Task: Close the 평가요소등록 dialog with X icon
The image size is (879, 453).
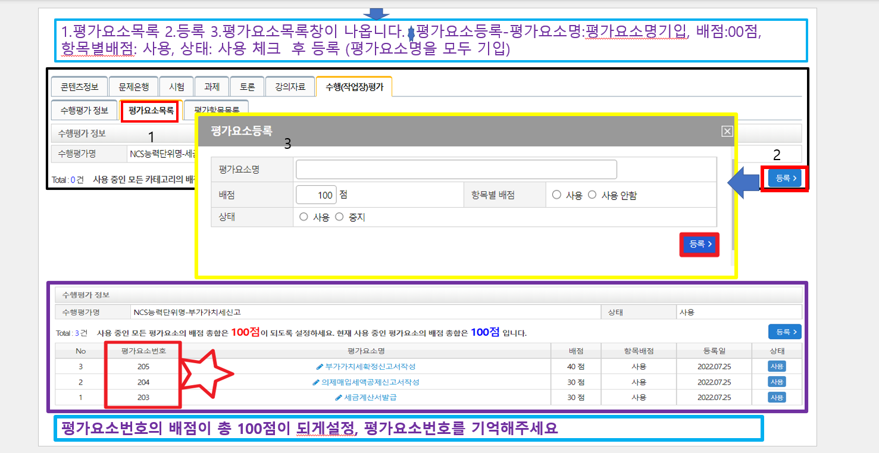Action: (x=727, y=132)
